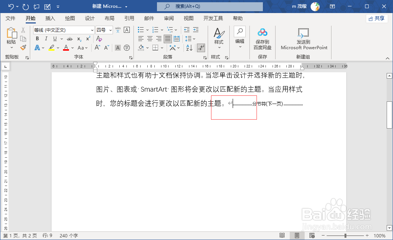Decrease font size with shrink font icon

pyautogui.click(x=107, y=47)
